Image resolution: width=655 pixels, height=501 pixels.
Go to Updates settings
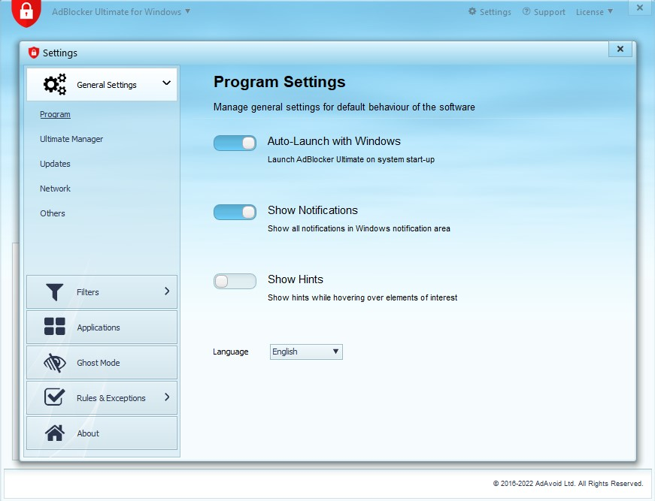pyautogui.click(x=55, y=164)
